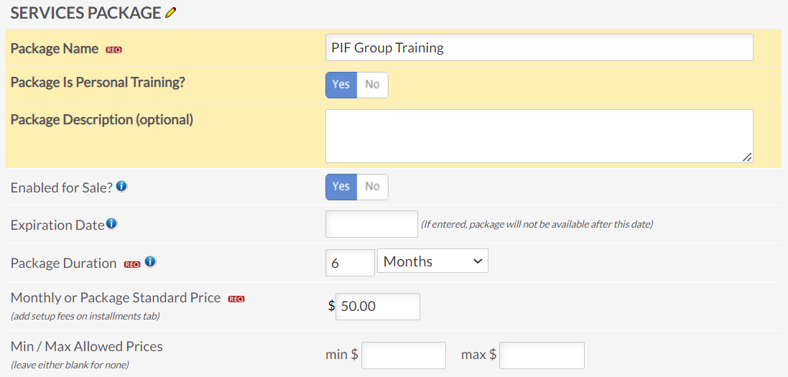The height and width of the screenshot is (377, 788).
Task: Click the max allowed price field
Action: coord(542,355)
